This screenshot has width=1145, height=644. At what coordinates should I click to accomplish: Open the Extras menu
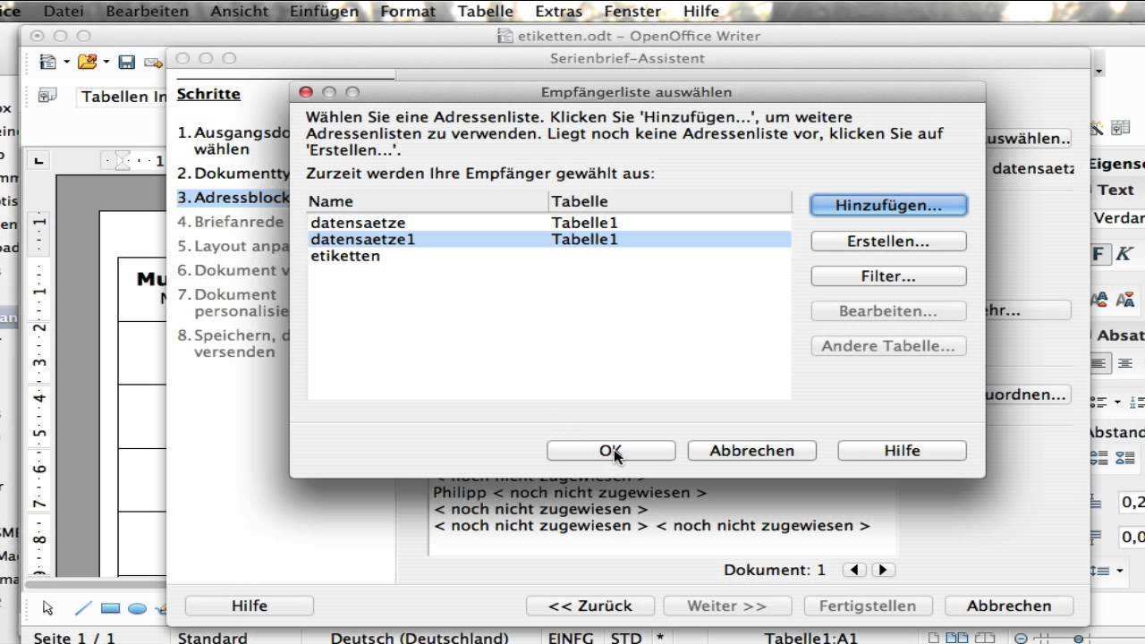tap(558, 12)
